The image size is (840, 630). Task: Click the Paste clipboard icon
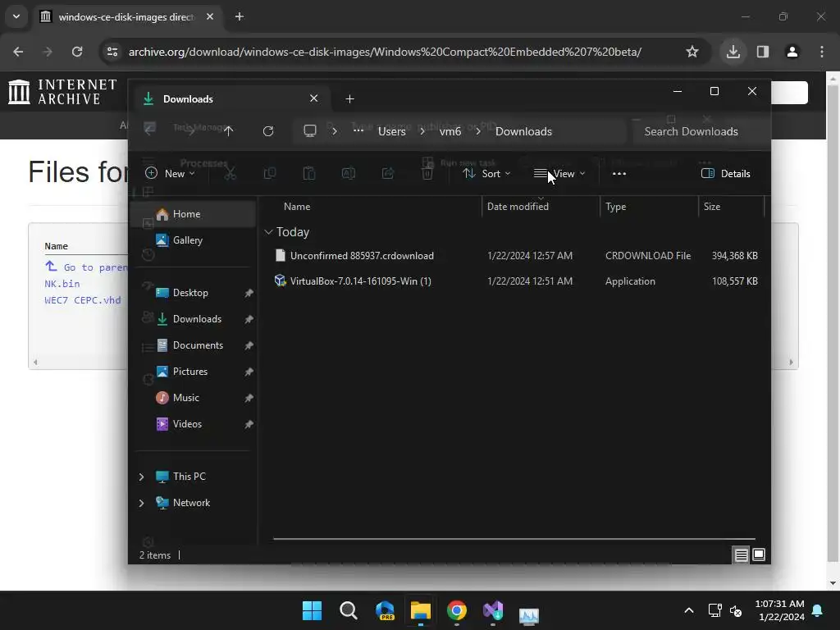point(309,173)
